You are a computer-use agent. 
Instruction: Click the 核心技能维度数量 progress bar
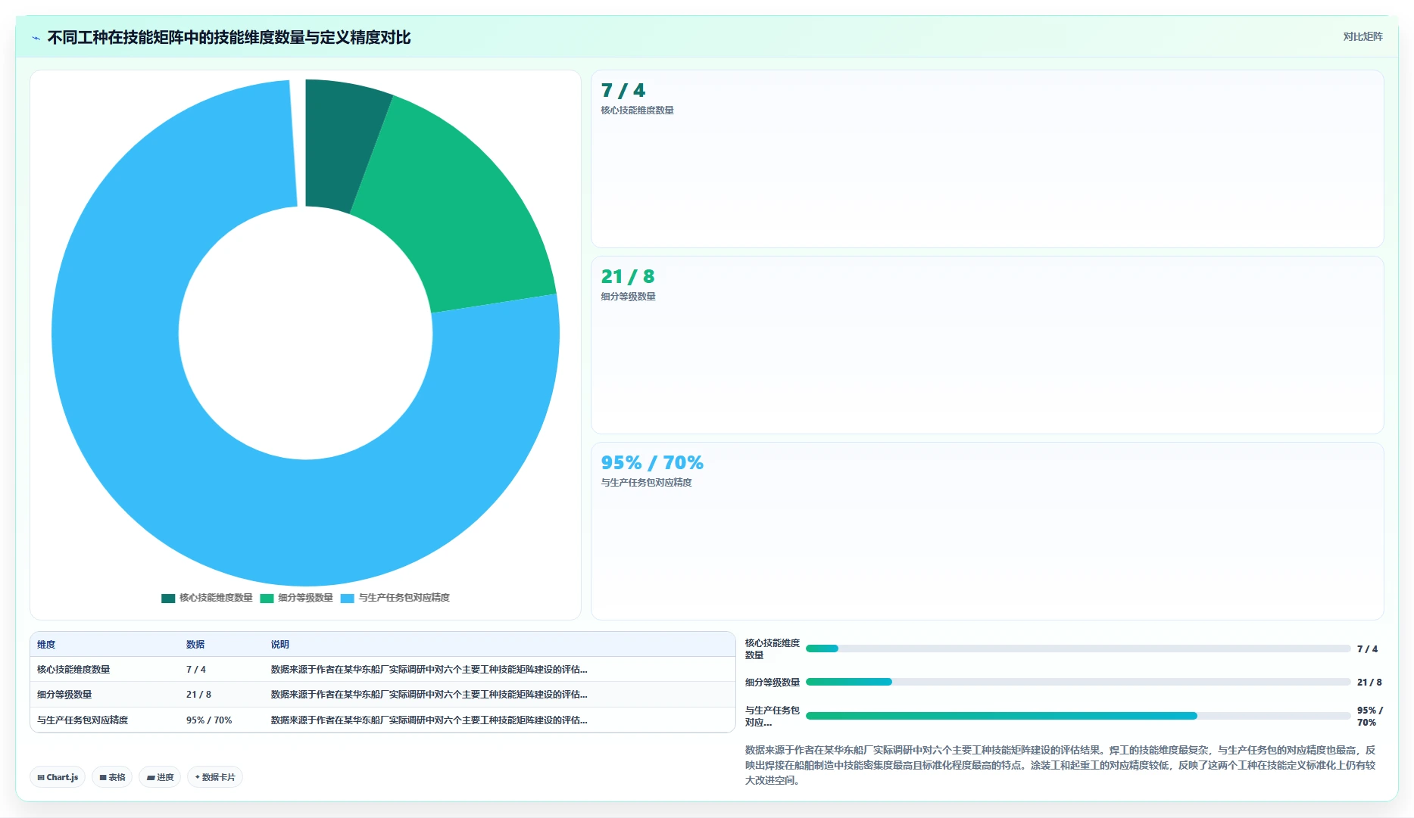[1078, 648]
